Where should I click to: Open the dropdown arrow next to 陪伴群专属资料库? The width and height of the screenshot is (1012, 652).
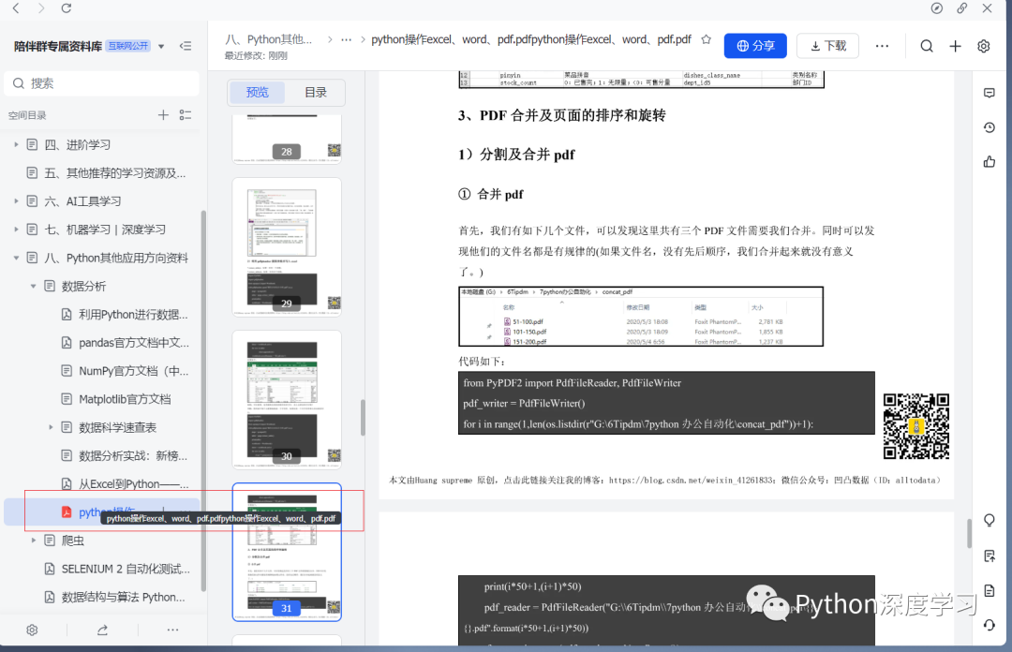coord(161,45)
